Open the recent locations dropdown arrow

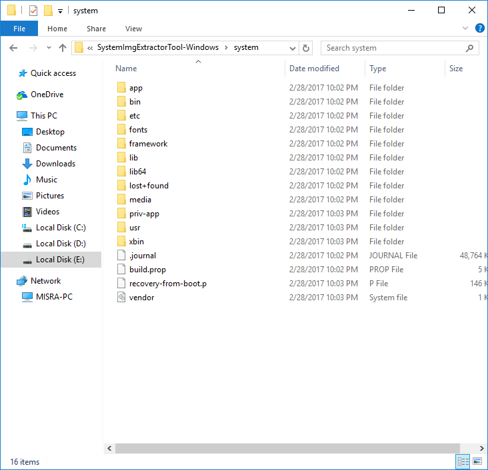pyautogui.click(x=49, y=48)
